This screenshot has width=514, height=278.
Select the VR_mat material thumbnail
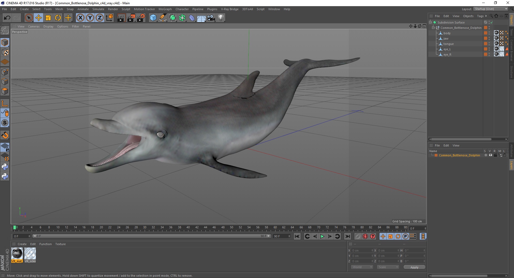[x=17, y=255]
